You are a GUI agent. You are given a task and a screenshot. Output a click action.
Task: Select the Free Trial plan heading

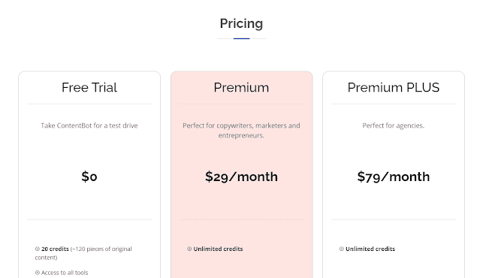(89, 88)
